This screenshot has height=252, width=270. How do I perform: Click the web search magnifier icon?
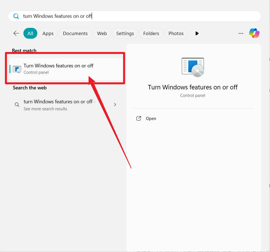17,104
